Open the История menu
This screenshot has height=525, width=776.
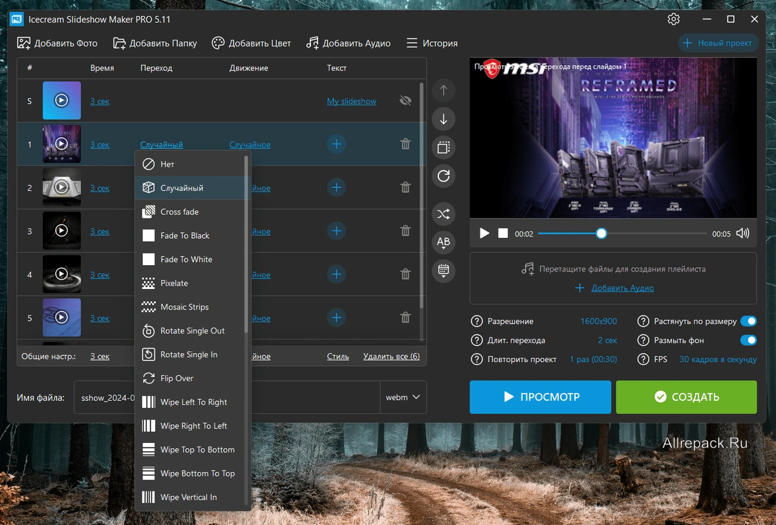tap(431, 43)
